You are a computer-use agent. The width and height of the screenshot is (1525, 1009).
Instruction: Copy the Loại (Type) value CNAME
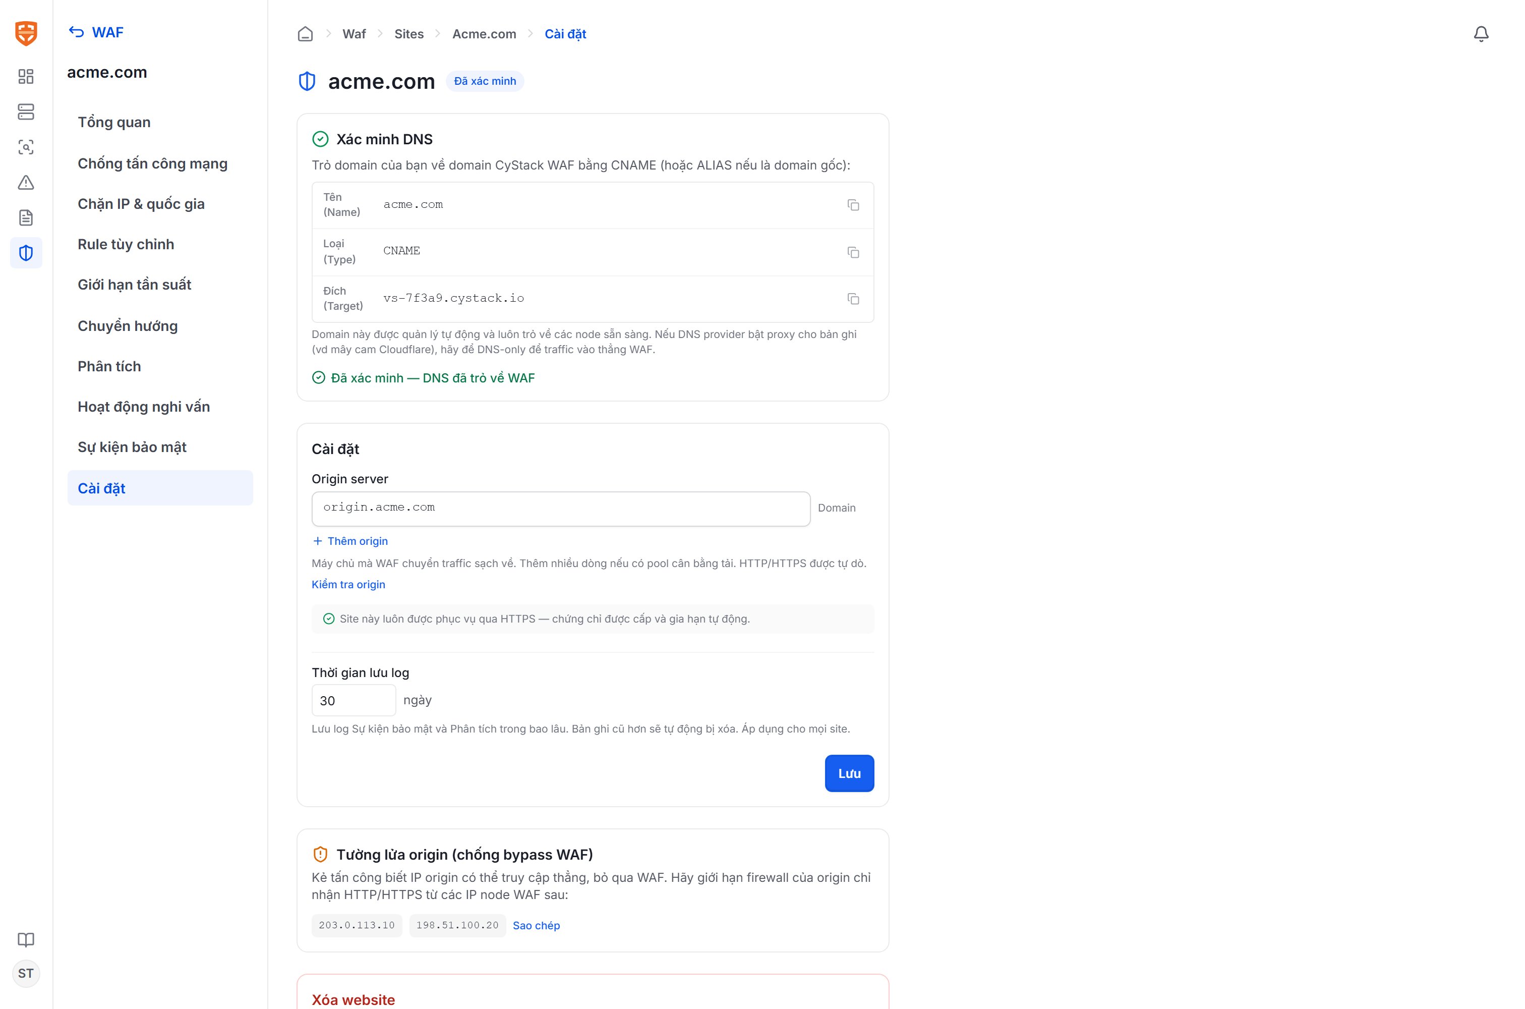point(853,252)
